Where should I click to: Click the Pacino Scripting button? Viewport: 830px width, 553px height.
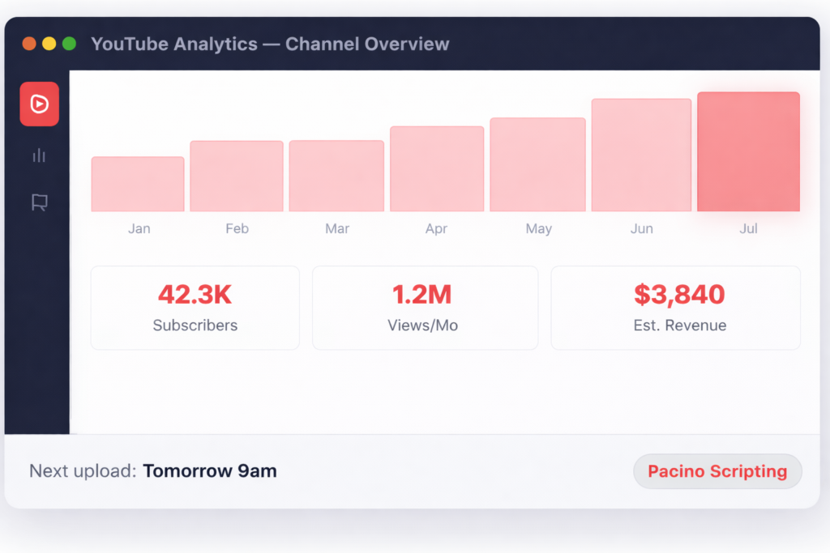coord(717,471)
